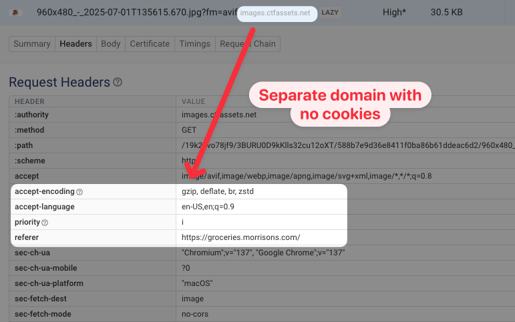Select the Headers tab
Viewport: 515px width, 322px height.
[75, 44]
